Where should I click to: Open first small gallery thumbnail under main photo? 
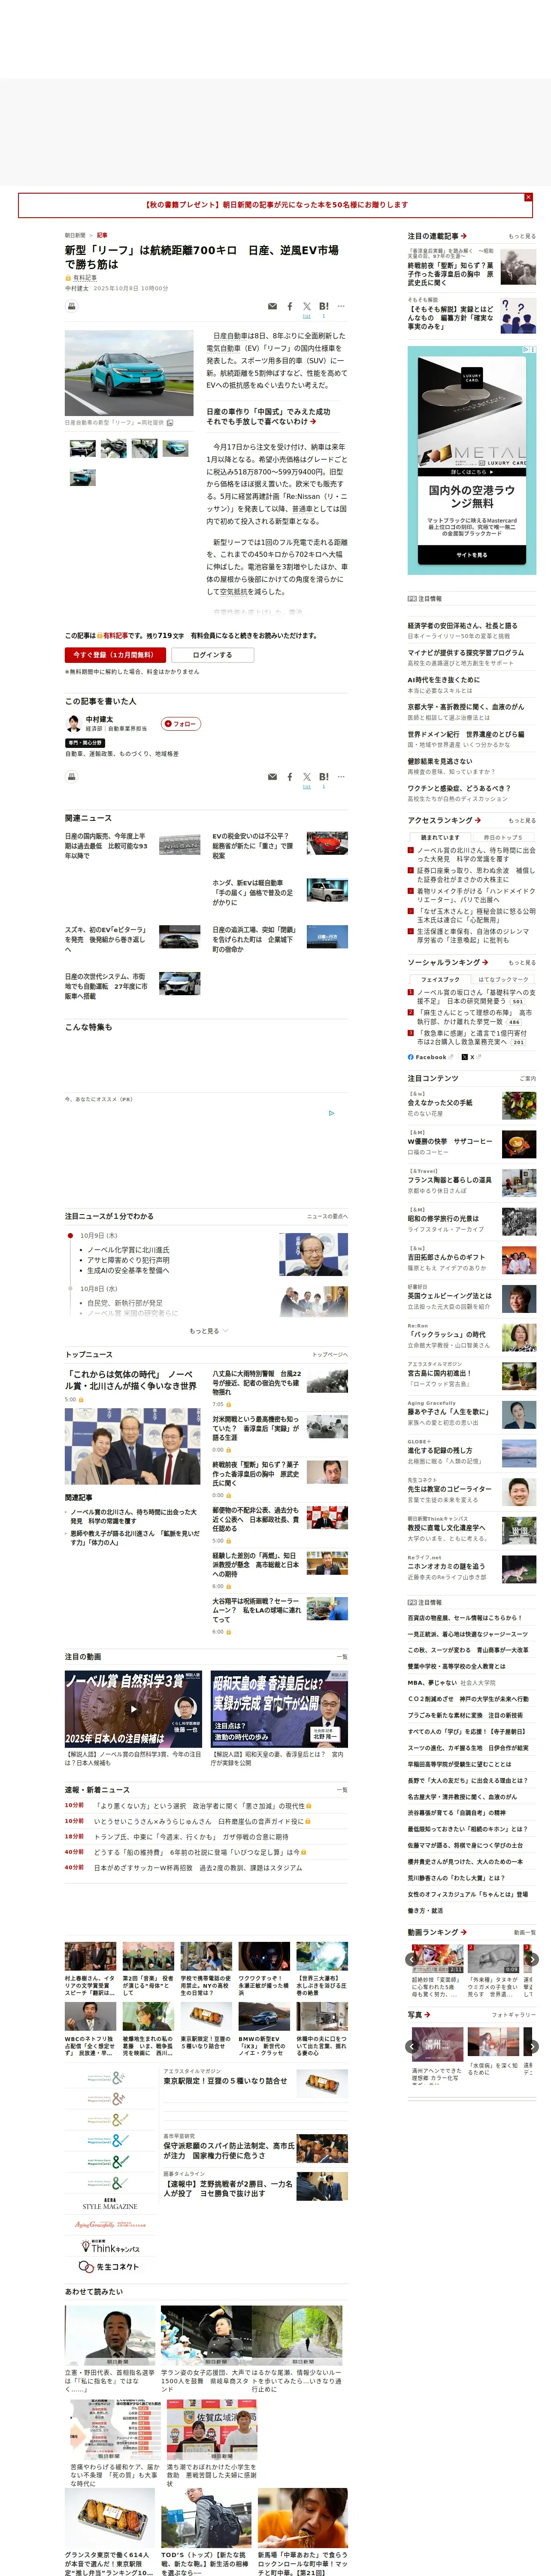point(83,449)
